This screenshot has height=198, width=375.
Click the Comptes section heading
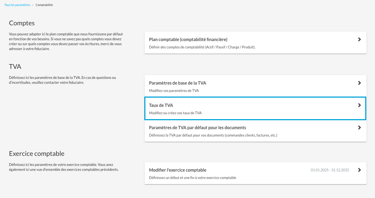coord(22,23)
